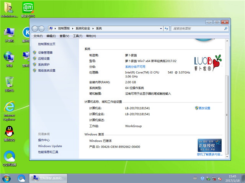The image size is (245, 183).
Task: Open the 高级系统设置 link
Action: pyautogui.click(x=47, y=71)
